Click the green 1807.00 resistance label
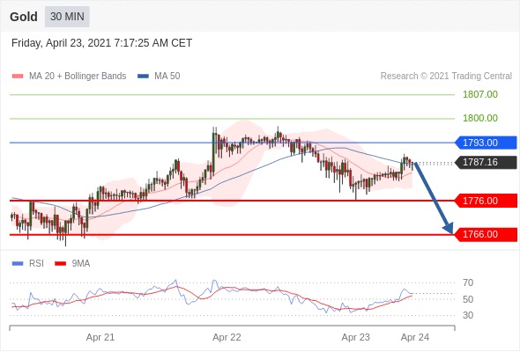Viewport: 520px width, 352px height. click(480, 95)
